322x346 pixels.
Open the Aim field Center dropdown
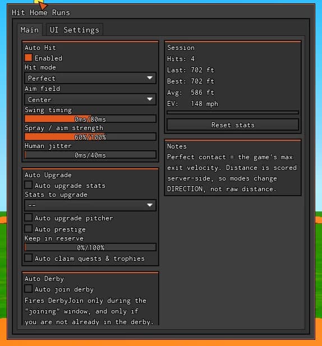pos(90,99)
